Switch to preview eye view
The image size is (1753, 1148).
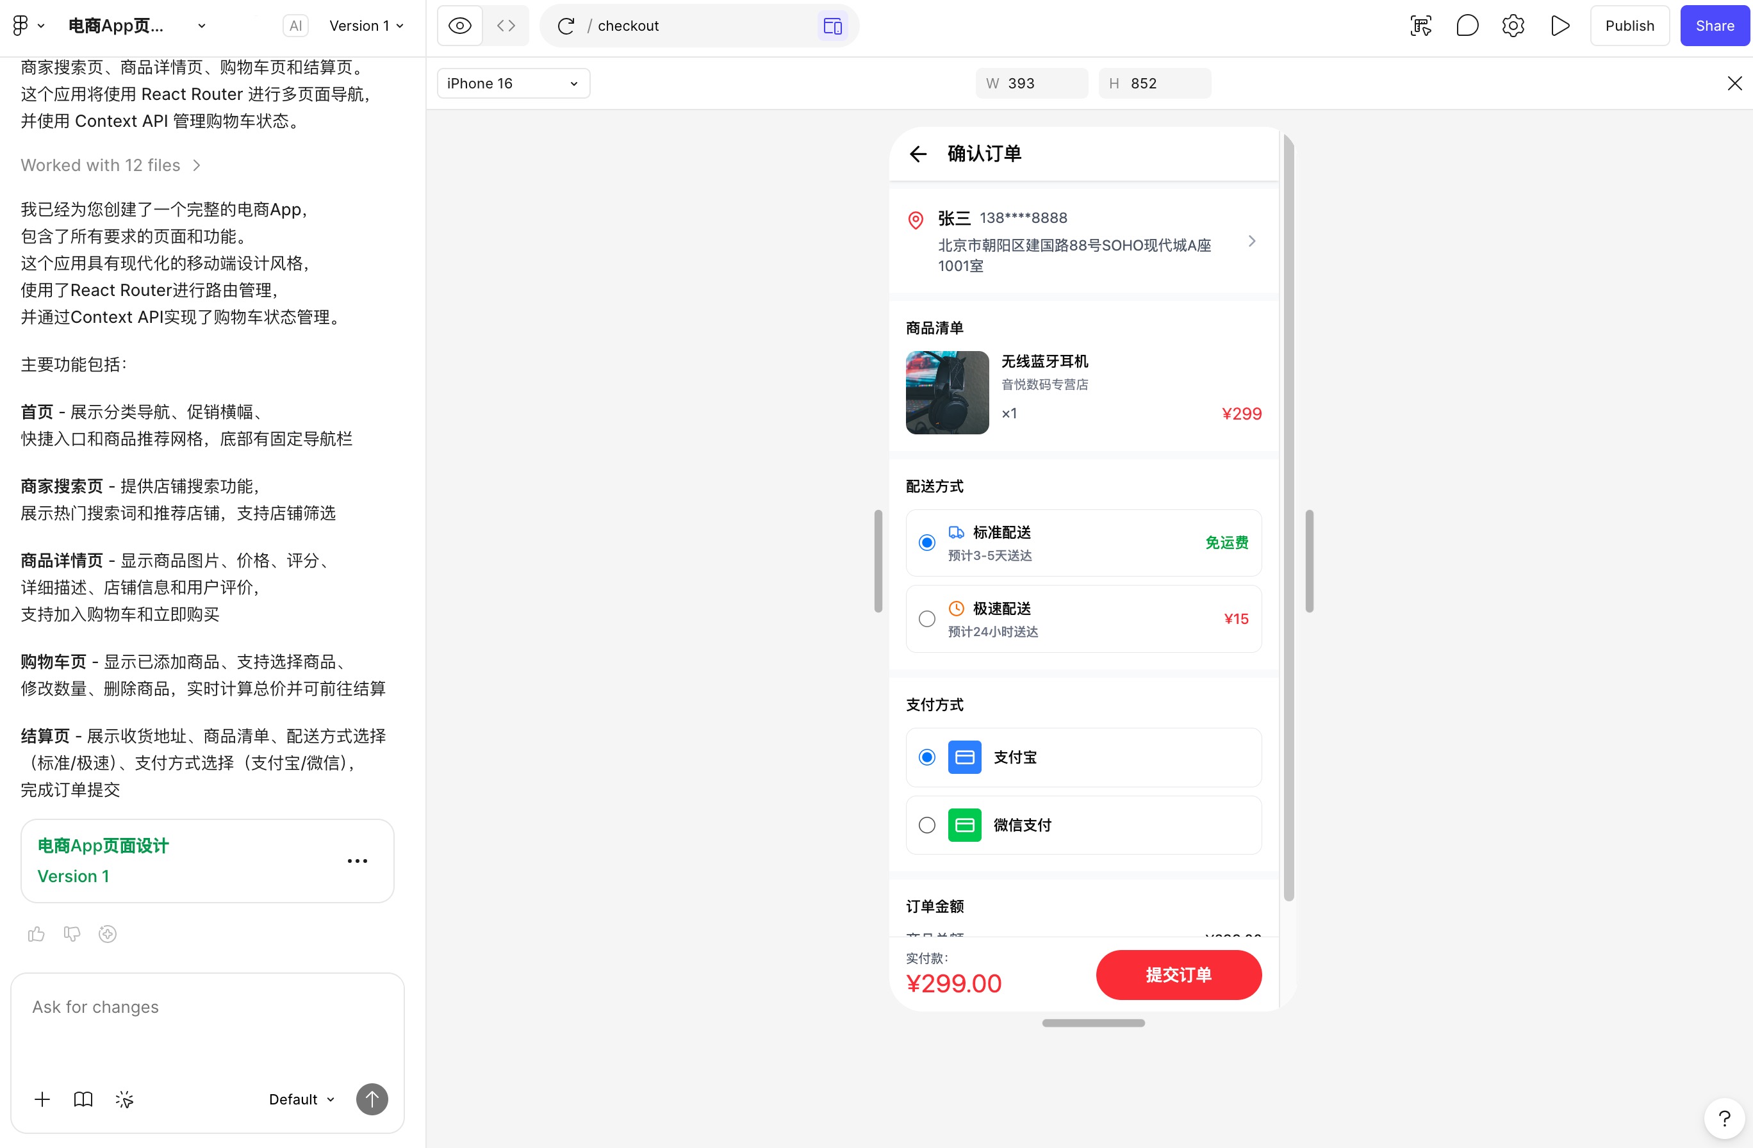[x=459, y=26]
